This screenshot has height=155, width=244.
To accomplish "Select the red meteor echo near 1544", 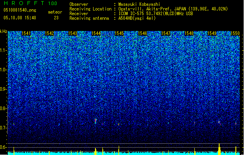I will click(95, 121).
